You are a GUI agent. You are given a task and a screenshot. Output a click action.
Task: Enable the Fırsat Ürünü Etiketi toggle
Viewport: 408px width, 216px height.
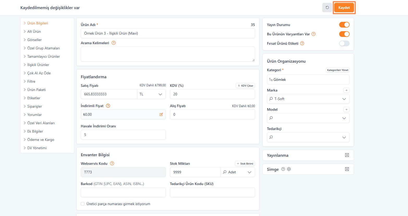coord(344,43)
